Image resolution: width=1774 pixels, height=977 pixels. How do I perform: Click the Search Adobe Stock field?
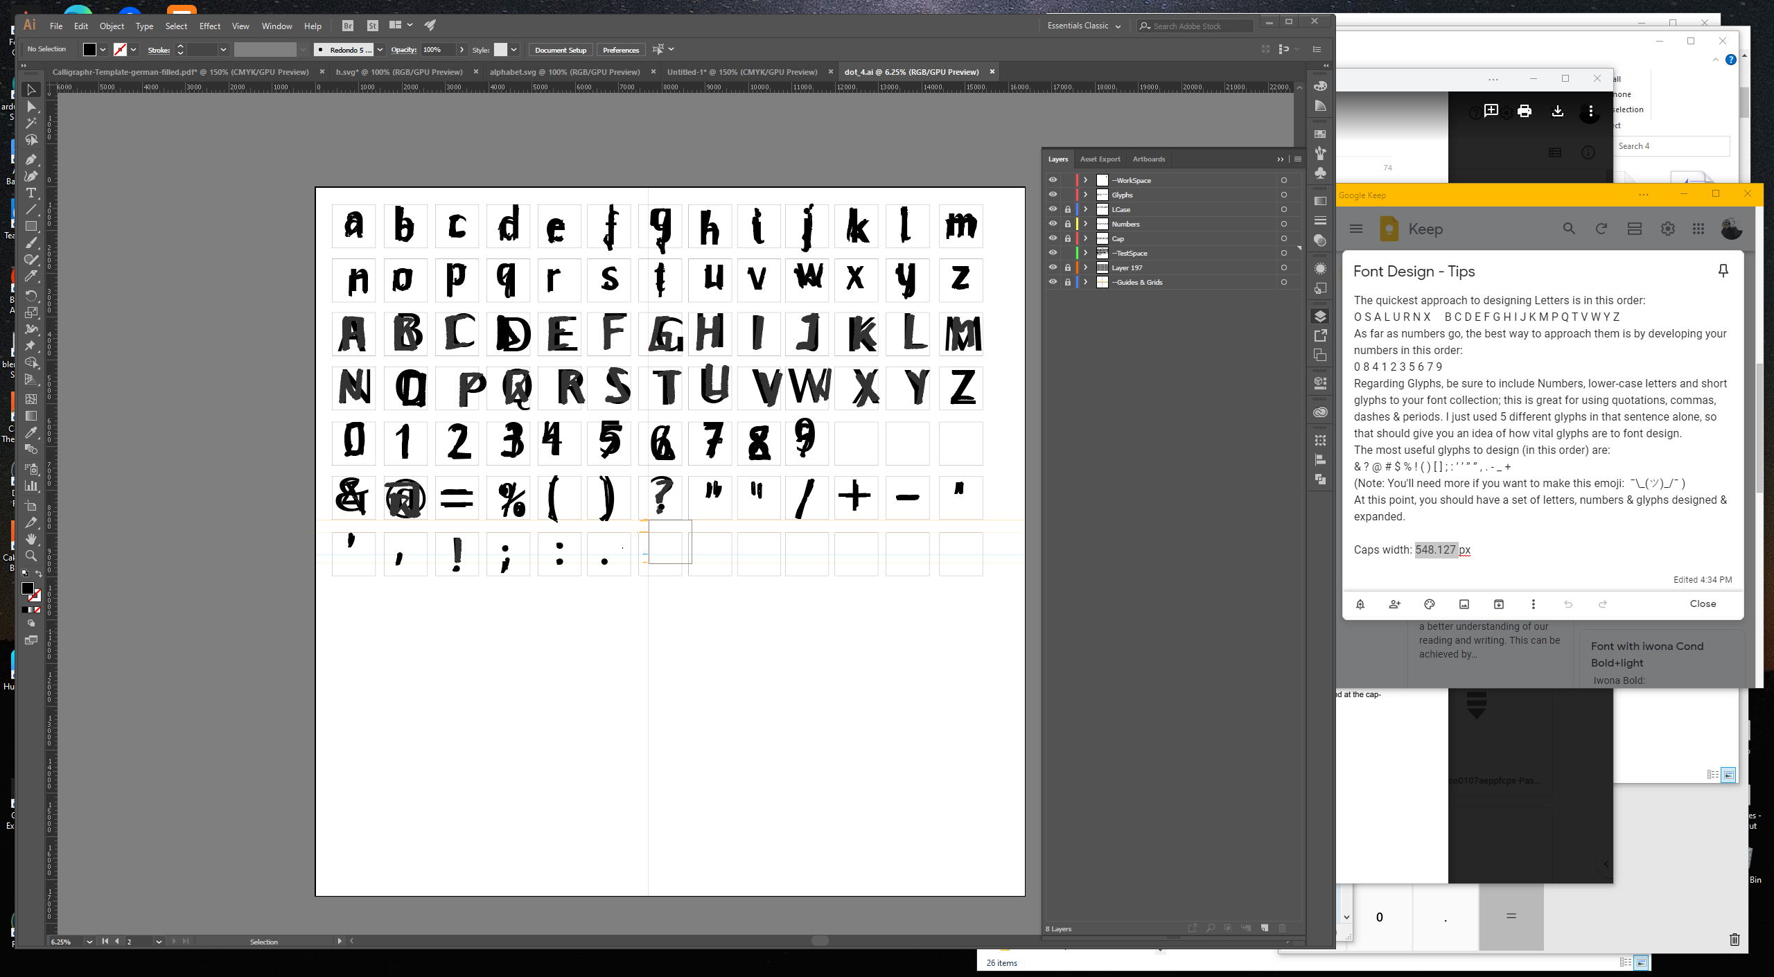point(1200,26)
